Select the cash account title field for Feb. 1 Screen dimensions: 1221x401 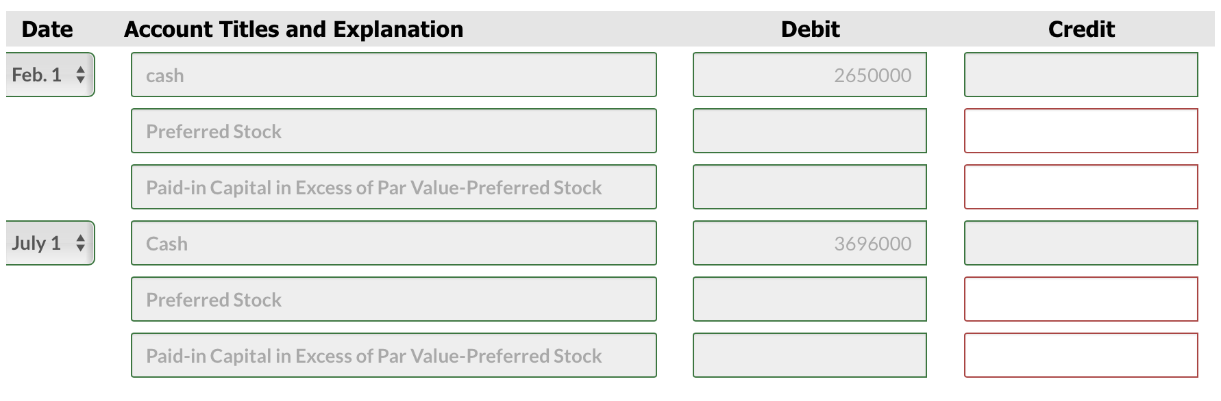point(394,75)
